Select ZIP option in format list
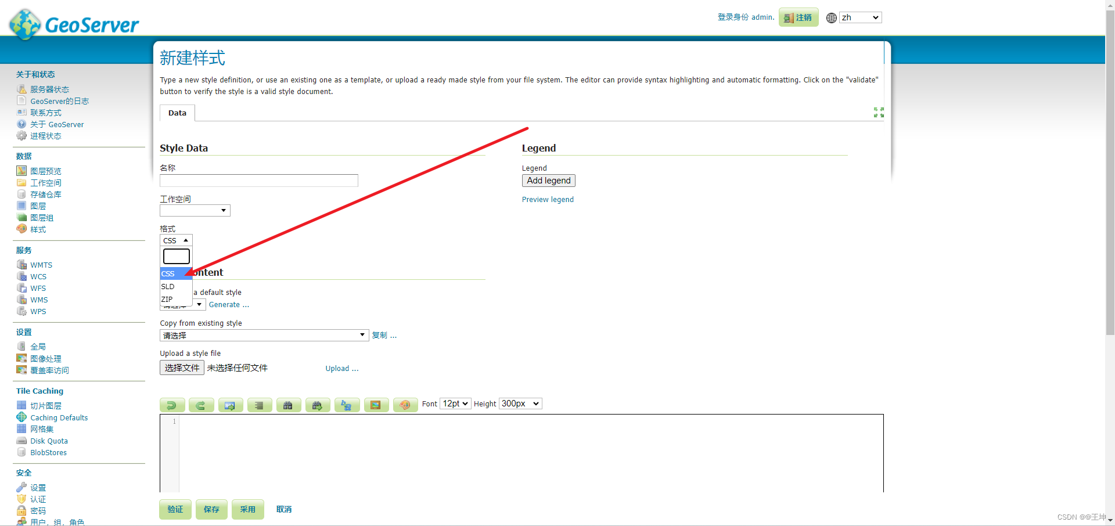This screenshot has width=1115, height=526. tap(176, 299)
